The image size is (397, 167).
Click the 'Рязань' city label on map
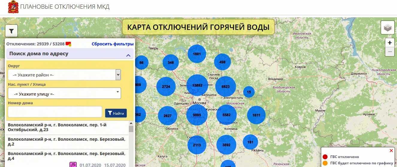(x=258, y=150)
